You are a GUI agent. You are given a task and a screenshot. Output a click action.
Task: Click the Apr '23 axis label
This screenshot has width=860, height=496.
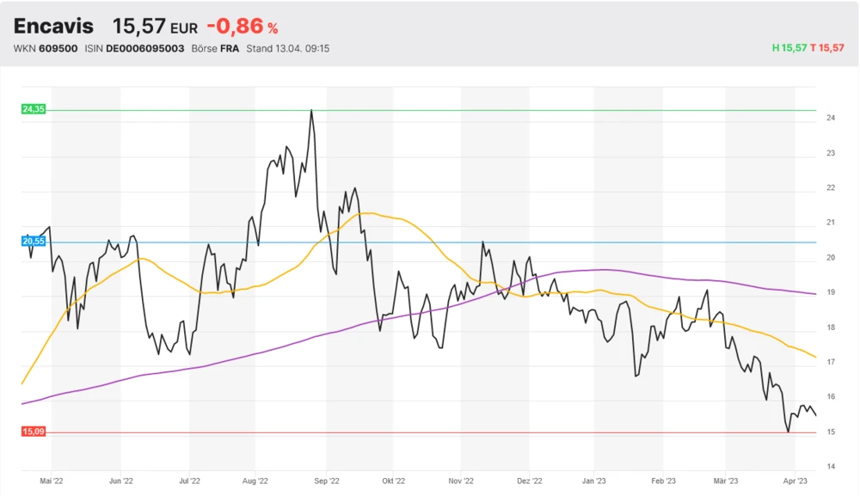[795, 481]
